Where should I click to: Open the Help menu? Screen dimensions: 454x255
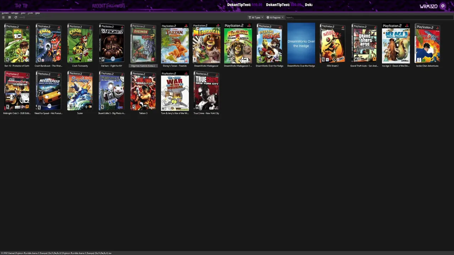point(37,13)
